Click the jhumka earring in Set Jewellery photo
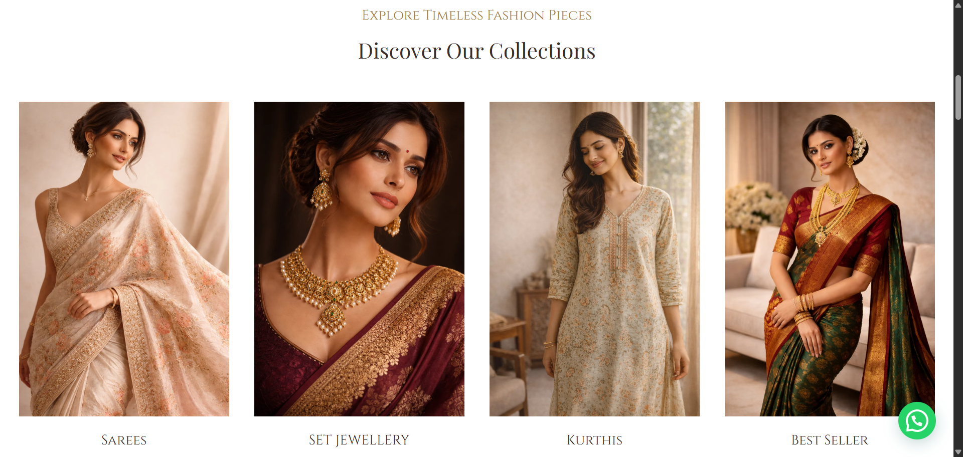Image resolution: width=963 pixels, height=457 pixels. tap(323, 189)
